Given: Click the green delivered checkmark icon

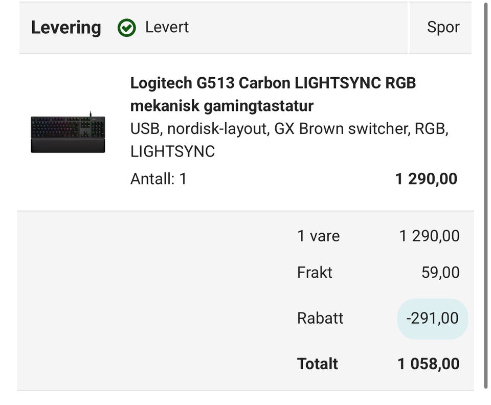Looking at the screenshot, I should (126, 28).
